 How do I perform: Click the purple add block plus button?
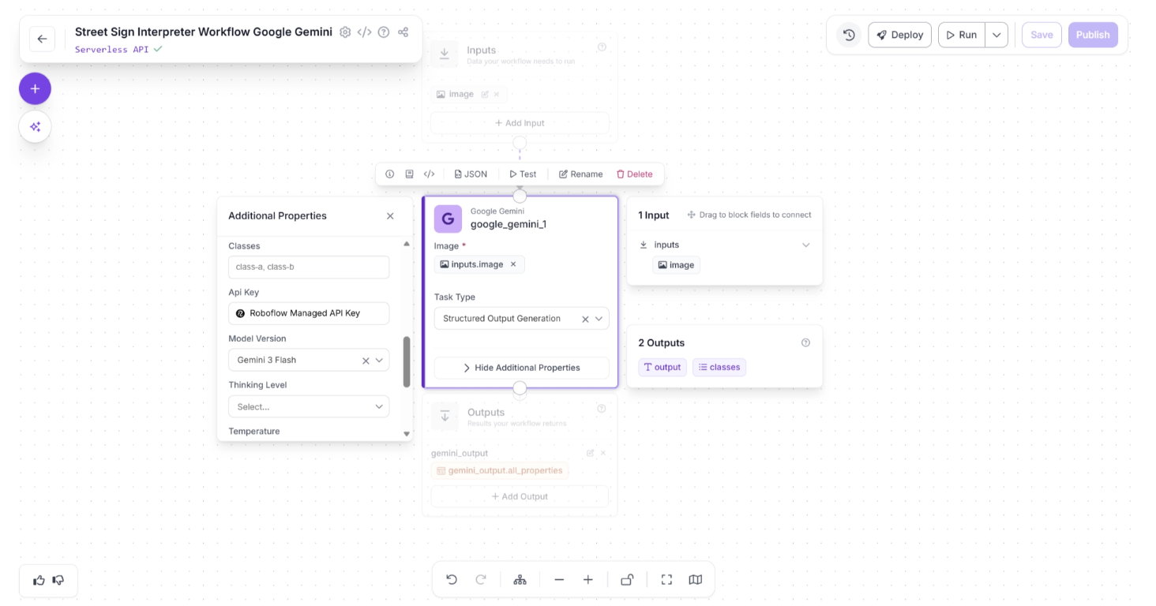[35, 88]
